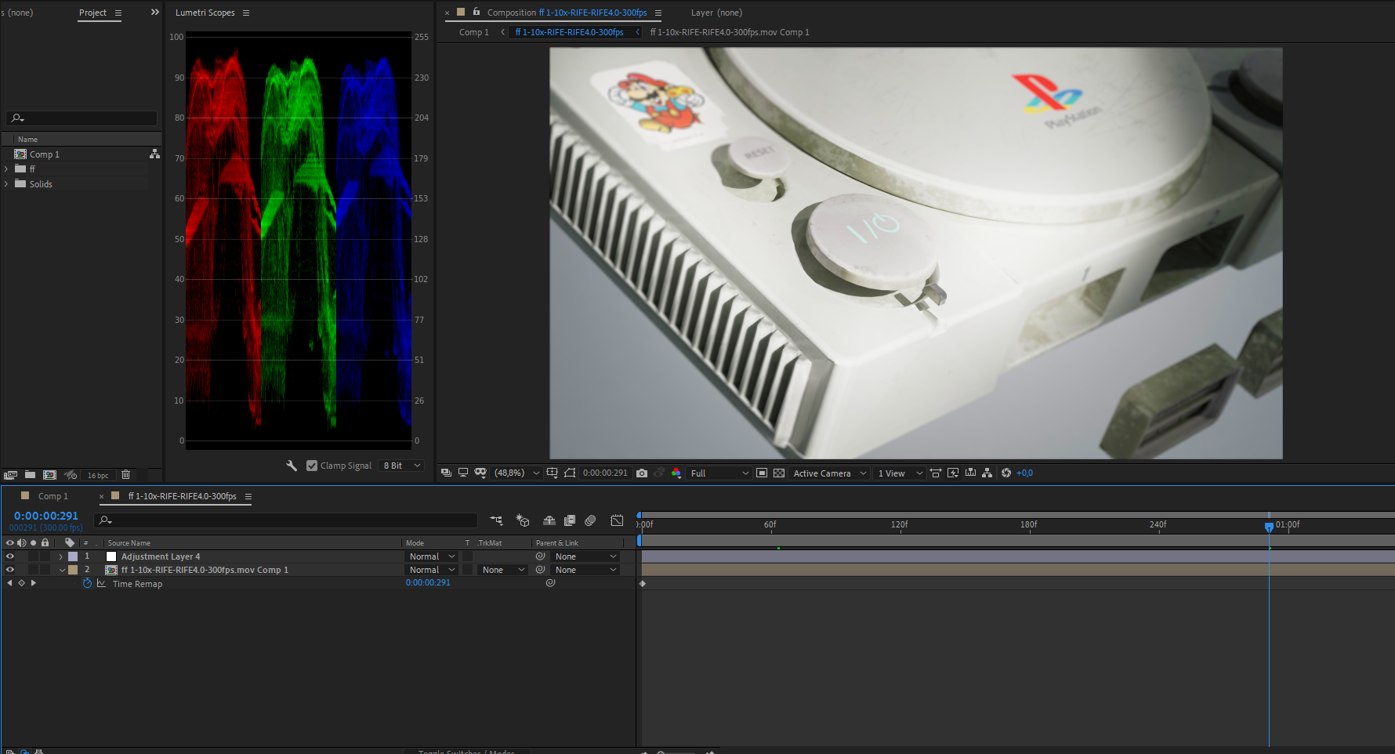The width and height of the screenshot is (1395, 754).
Task: Click the blue playhead marker on timeline ruler
Action: pyautogui.click(x=1269, y=527)
